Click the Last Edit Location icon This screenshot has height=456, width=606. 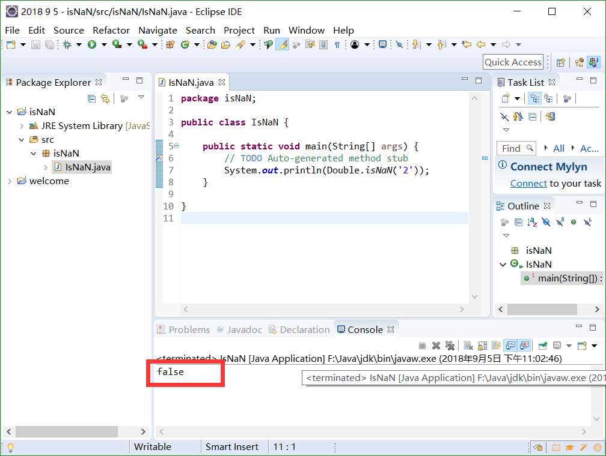click(467, 45)
